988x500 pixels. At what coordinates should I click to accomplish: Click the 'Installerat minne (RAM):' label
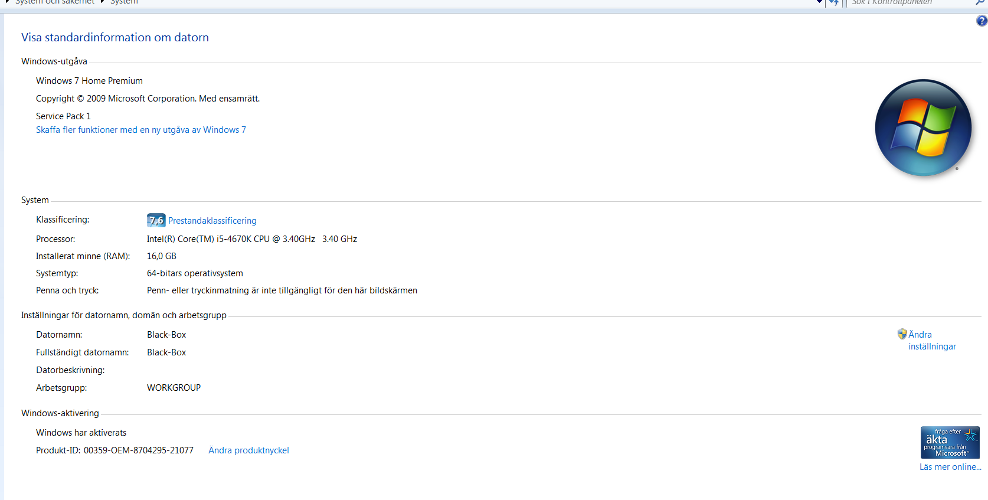tap(83, 256)
